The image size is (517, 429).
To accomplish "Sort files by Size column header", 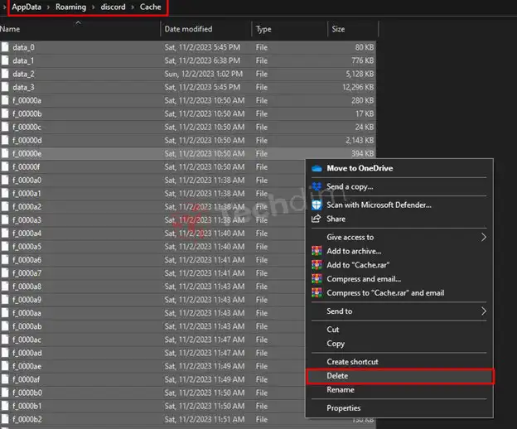I will [x=338, y=29].
